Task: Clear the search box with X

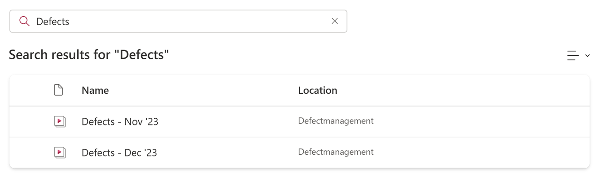Action: 335,21
